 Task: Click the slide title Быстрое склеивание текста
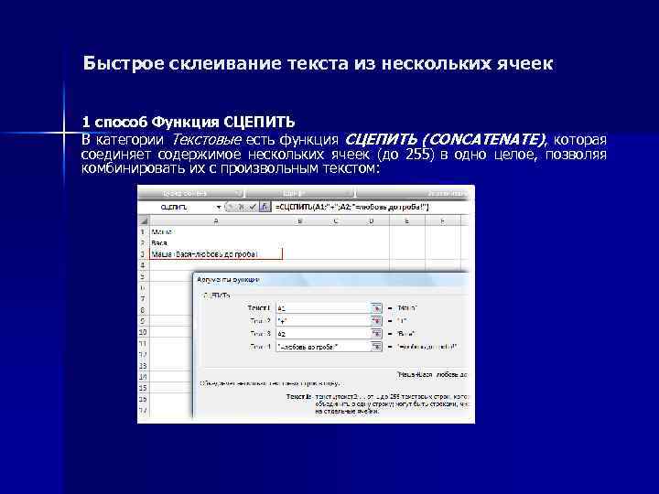pos(318,63)
